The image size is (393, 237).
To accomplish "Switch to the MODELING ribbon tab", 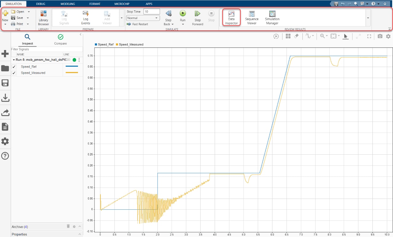I will (x=68, y=4).
